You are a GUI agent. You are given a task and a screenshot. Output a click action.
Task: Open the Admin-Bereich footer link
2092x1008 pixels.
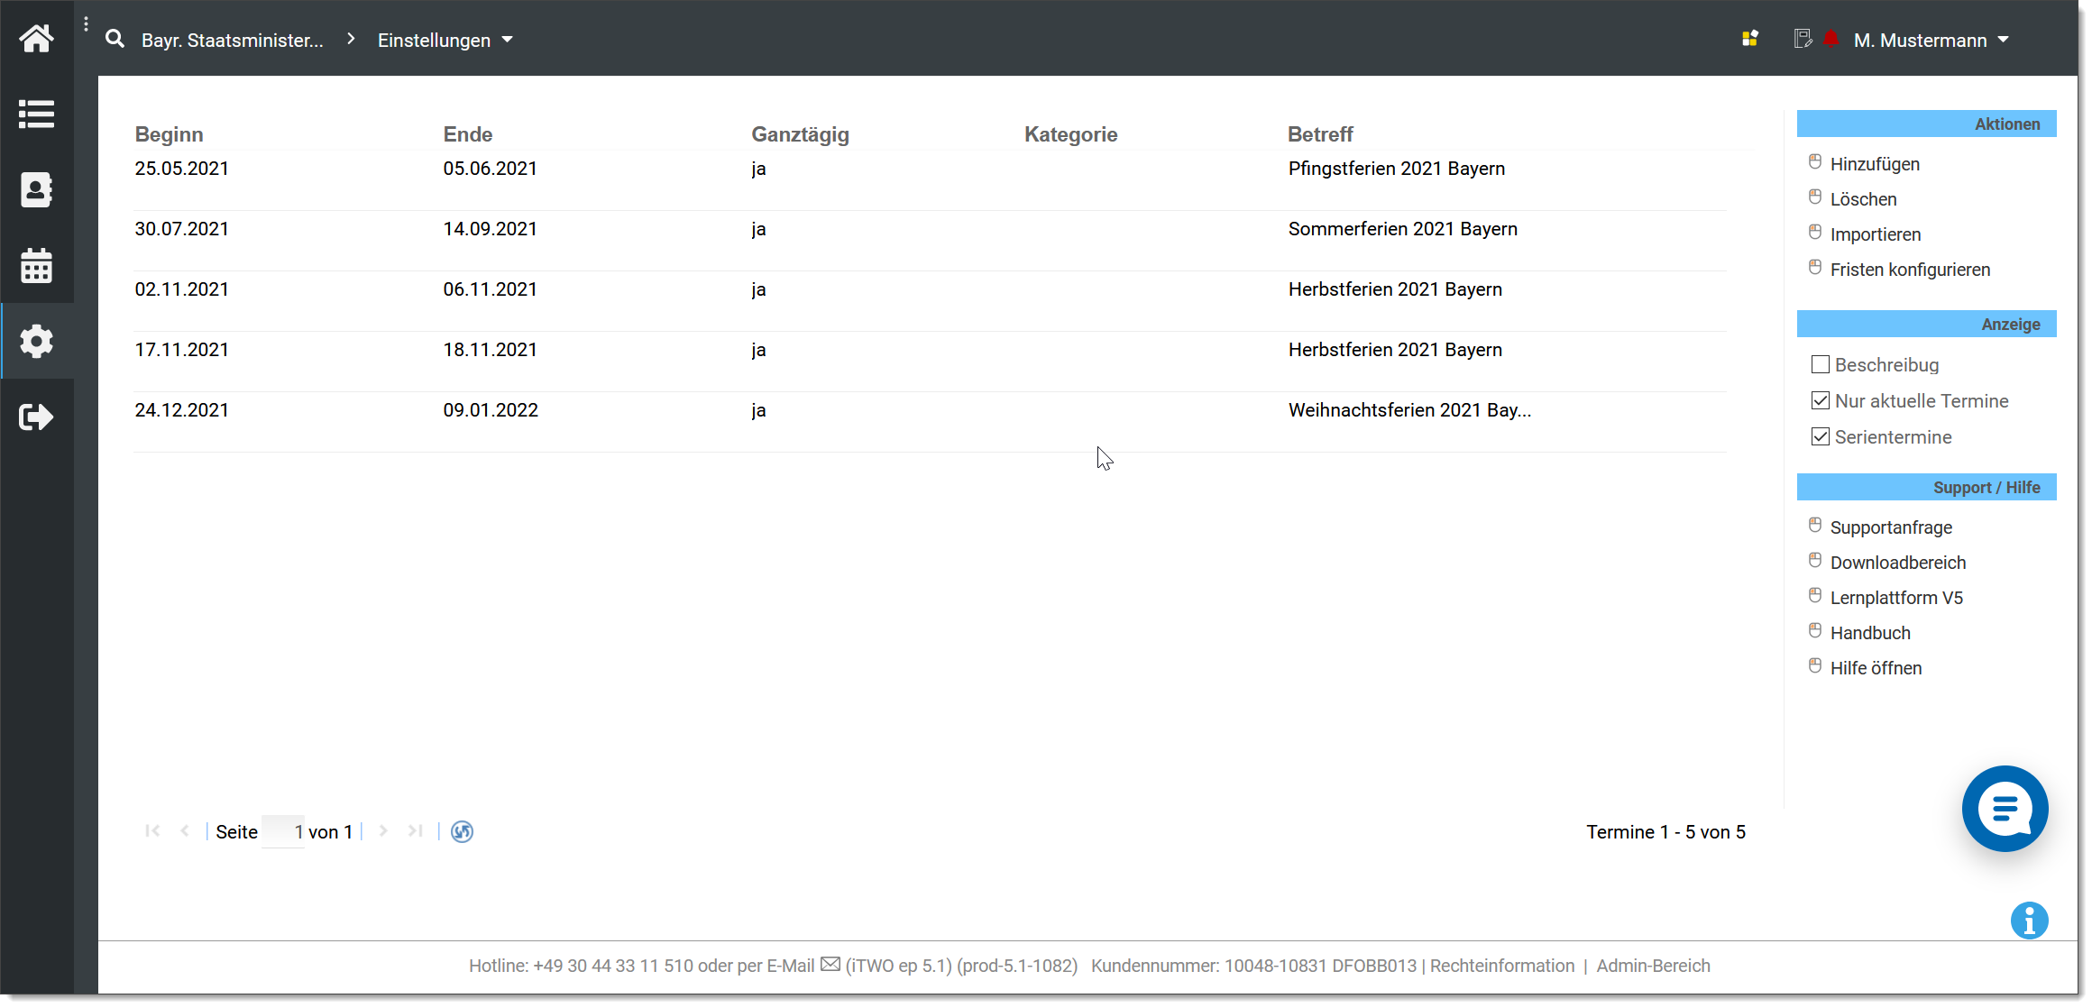coord(1653,966)
